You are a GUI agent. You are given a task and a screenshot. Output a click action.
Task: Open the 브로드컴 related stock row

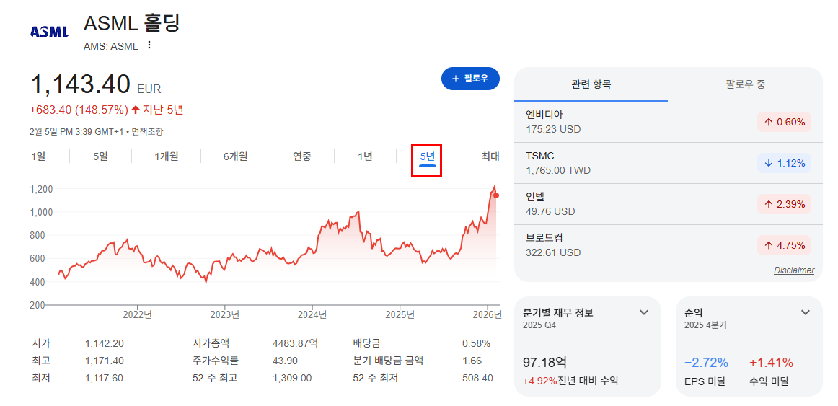click(x=669, y=245)
